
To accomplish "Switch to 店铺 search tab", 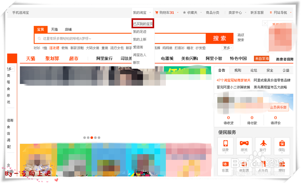I will (68, 29).
